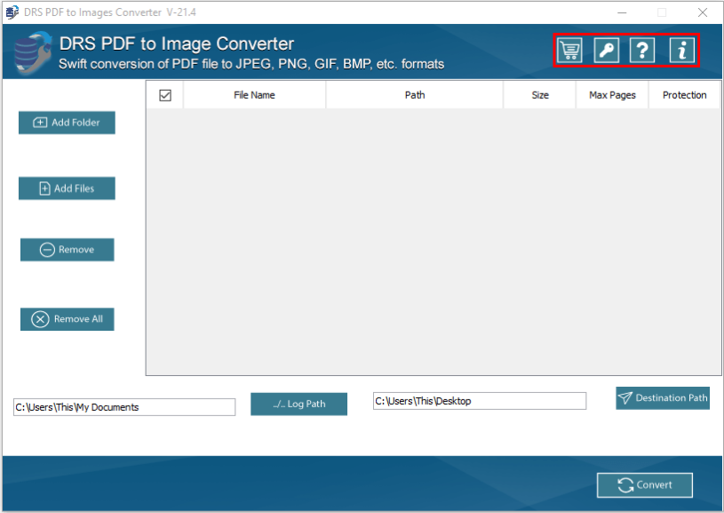
Task: Click the DRS database logo in header
Action: (x=32, y=52)
